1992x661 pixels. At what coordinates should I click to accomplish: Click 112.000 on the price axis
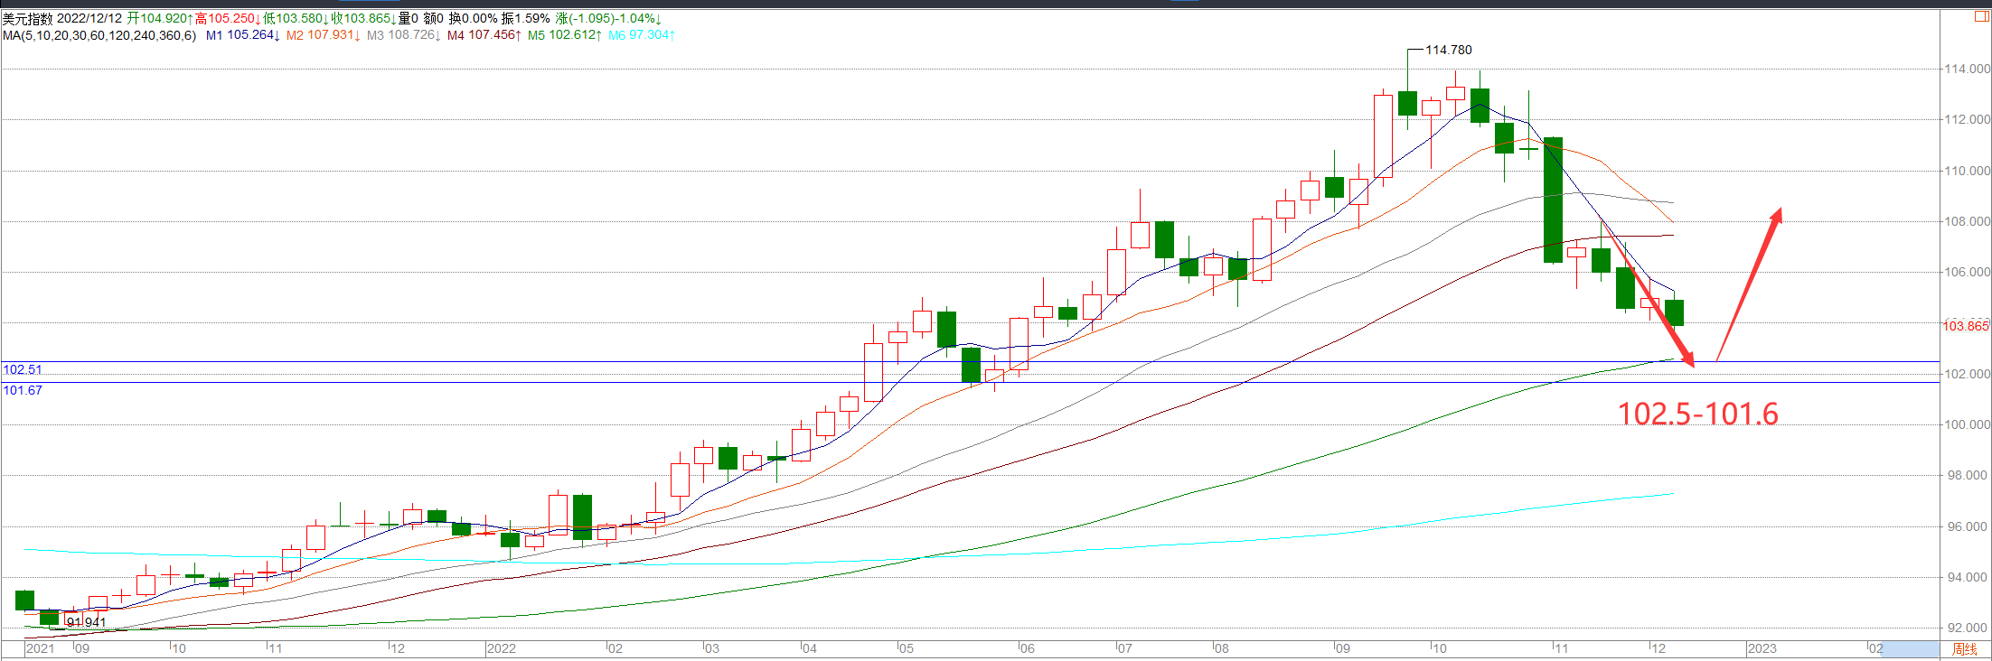(1967, 119)
